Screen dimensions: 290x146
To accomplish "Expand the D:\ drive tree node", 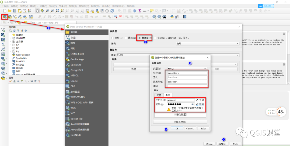I will [10, 48].
